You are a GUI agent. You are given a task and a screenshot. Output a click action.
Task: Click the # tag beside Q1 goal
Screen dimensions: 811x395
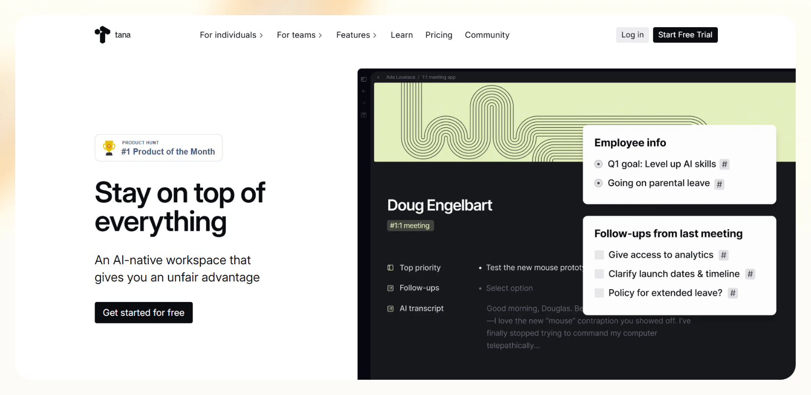725,165
